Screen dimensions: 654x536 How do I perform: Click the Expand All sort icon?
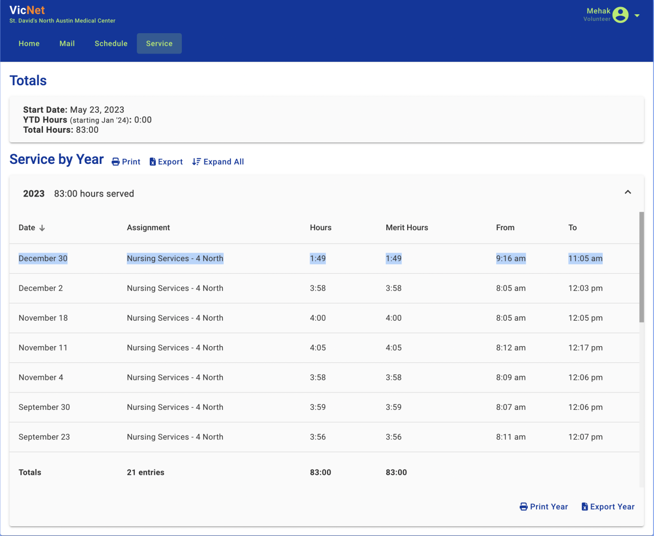(x=196, y=162)
